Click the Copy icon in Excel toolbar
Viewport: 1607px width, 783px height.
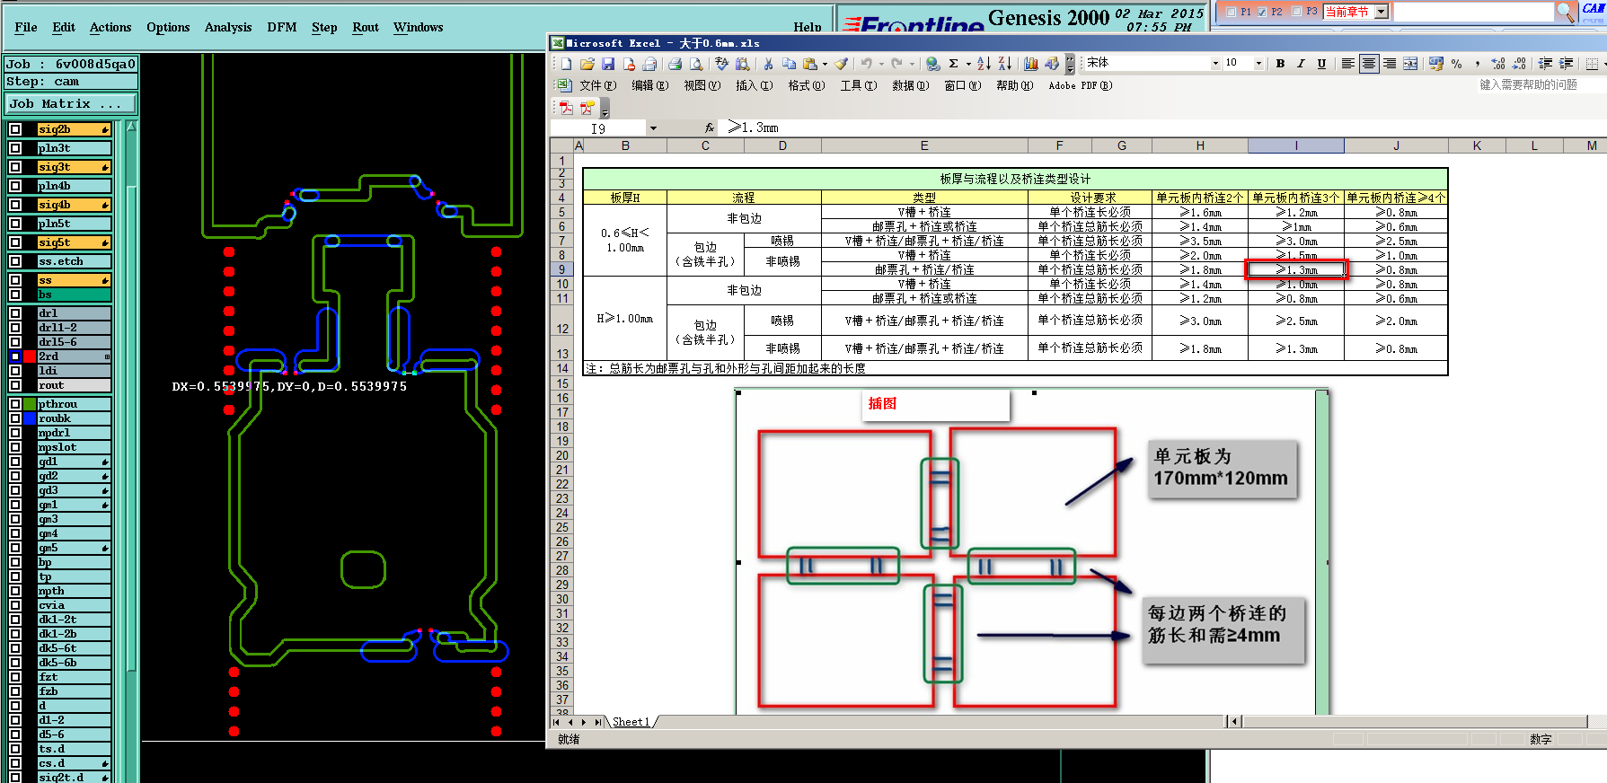tap(790, 64)
